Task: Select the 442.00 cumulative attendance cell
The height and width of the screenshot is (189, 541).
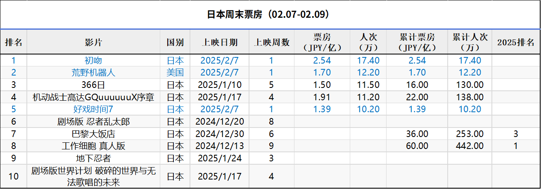Action: click(470, 146)
